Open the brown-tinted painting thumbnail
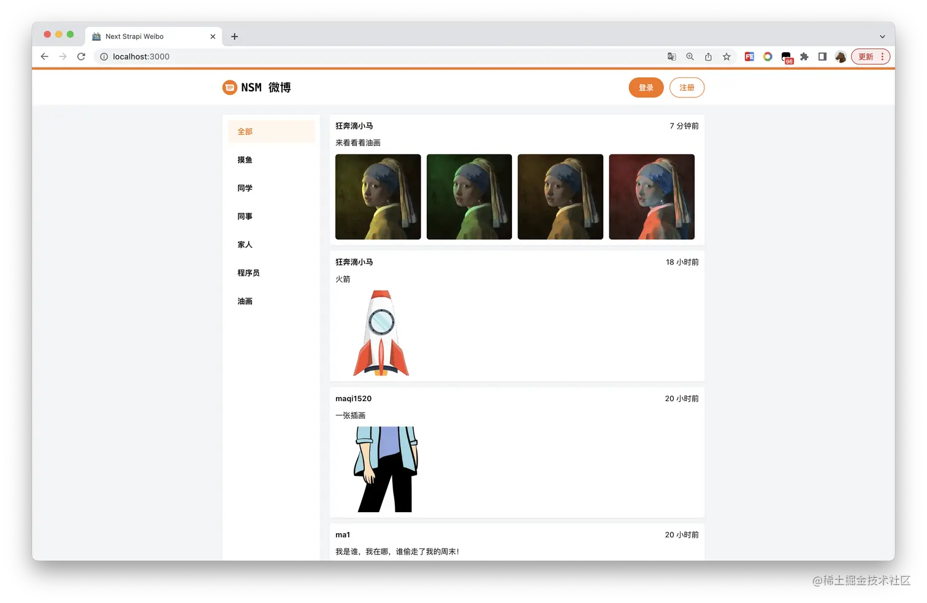Screen dimensions: 927x603 pyautogui.click(x=560, y=197)
